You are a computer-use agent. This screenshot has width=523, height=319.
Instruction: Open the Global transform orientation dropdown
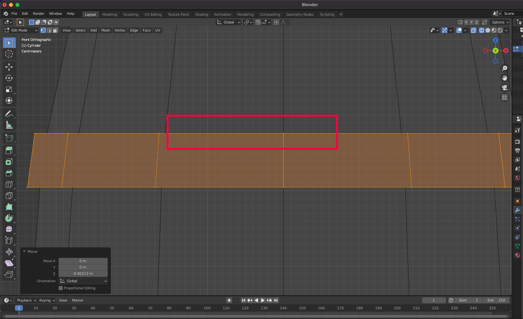pos(229,22)
